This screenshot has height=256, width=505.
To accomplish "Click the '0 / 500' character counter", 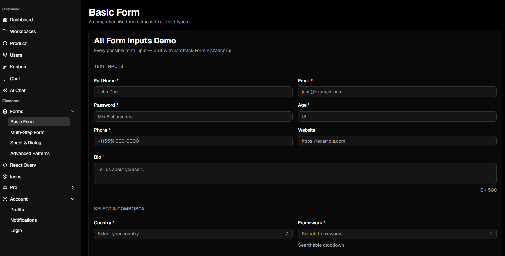I will click(488, 190).
